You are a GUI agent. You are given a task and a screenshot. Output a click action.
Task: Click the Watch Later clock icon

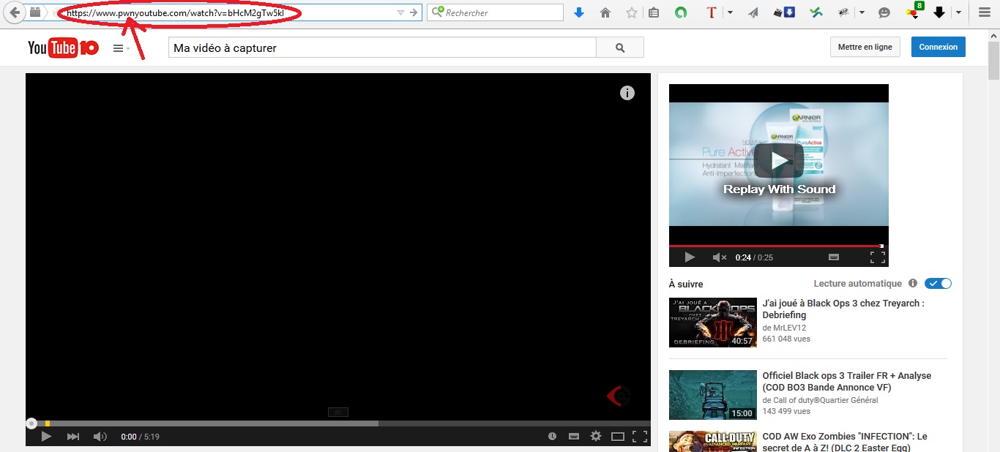(x=552, y=437)
